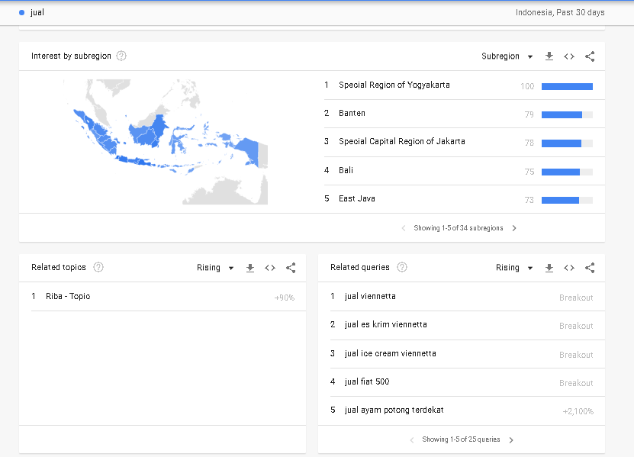Open the Related queries help tooltip

click(x=401, y=267)
